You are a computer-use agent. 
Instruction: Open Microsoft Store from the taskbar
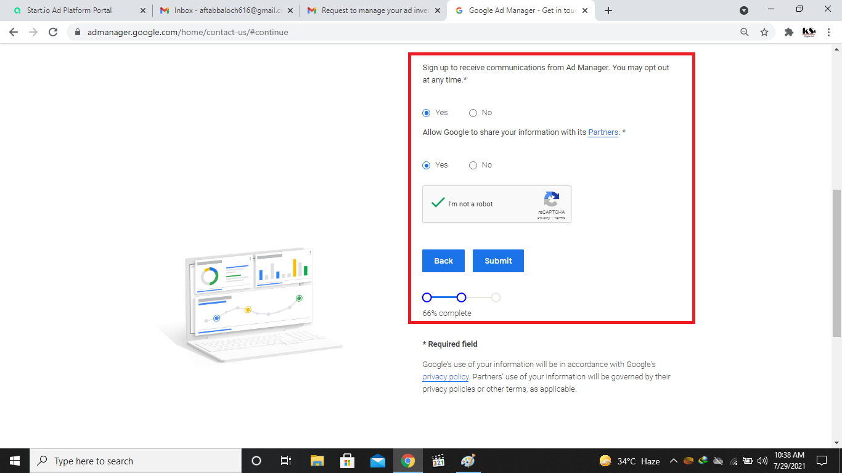347,461
